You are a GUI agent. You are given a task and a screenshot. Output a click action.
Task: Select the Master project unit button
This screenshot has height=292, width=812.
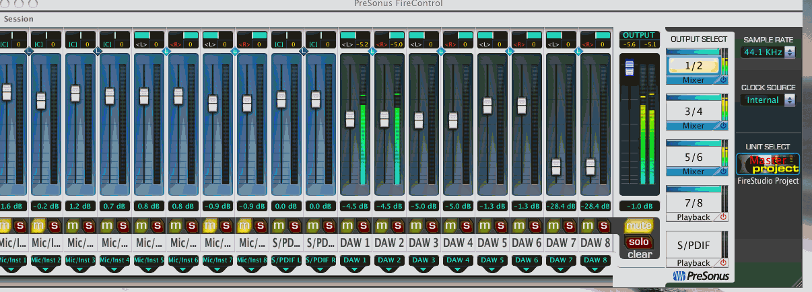(768, 164)
